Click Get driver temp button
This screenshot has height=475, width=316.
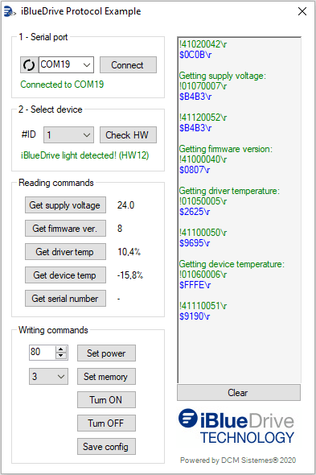tap(65, 252)
